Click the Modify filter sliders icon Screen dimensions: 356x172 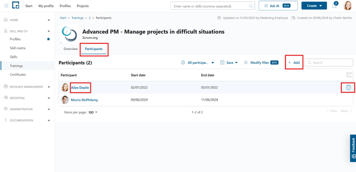[246, 62]
